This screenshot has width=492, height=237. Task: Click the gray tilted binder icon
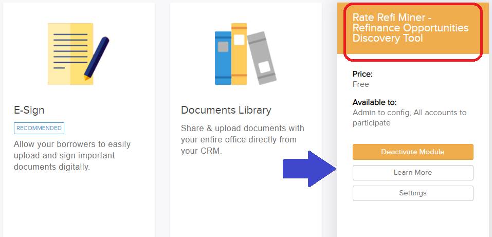[261, 58]
